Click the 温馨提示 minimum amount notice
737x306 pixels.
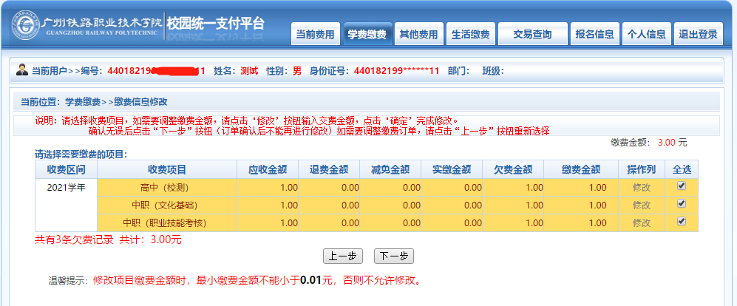[234, 281]
